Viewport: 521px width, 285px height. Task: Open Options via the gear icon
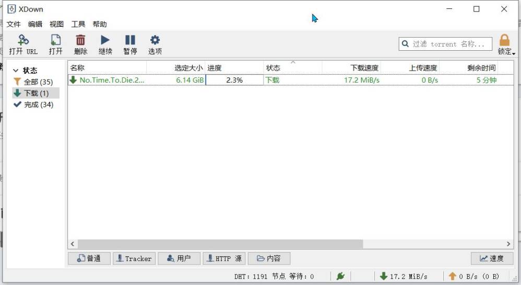[x=155, y=40]
